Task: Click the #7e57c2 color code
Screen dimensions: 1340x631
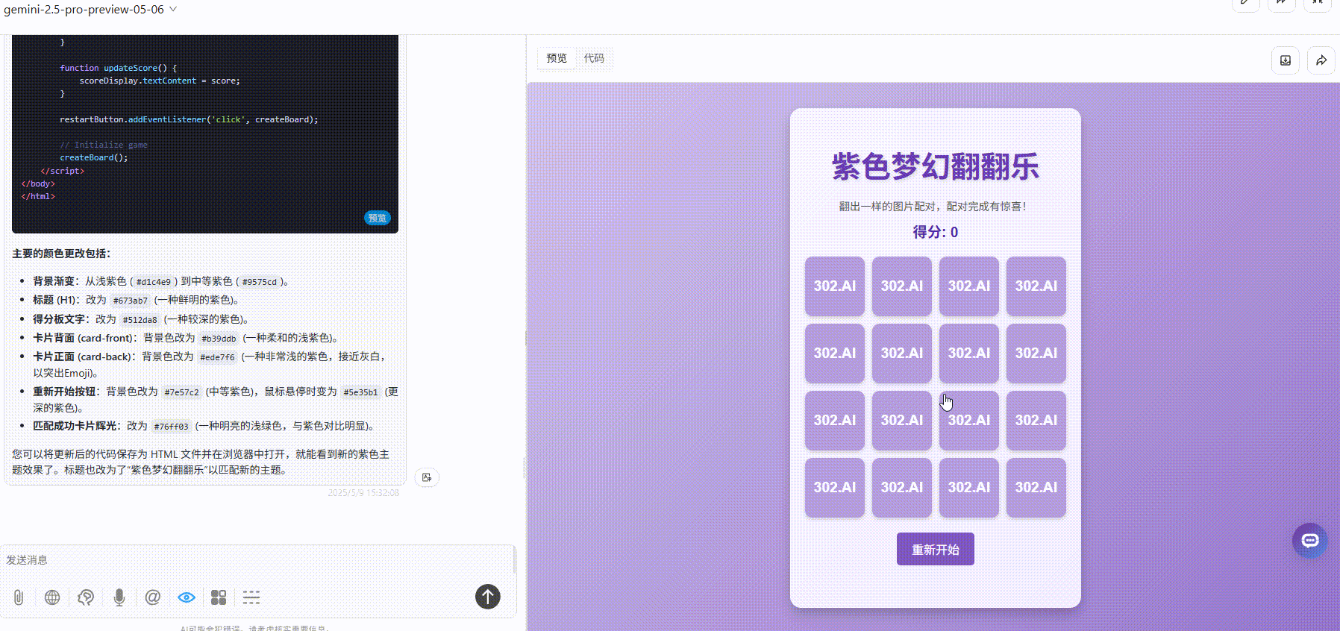Action: coord(182,392)
